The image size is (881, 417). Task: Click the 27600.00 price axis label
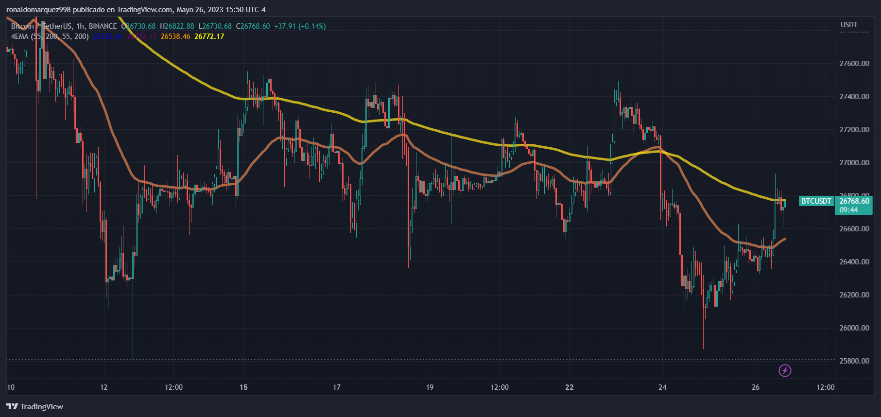click(x=854, y=64)
